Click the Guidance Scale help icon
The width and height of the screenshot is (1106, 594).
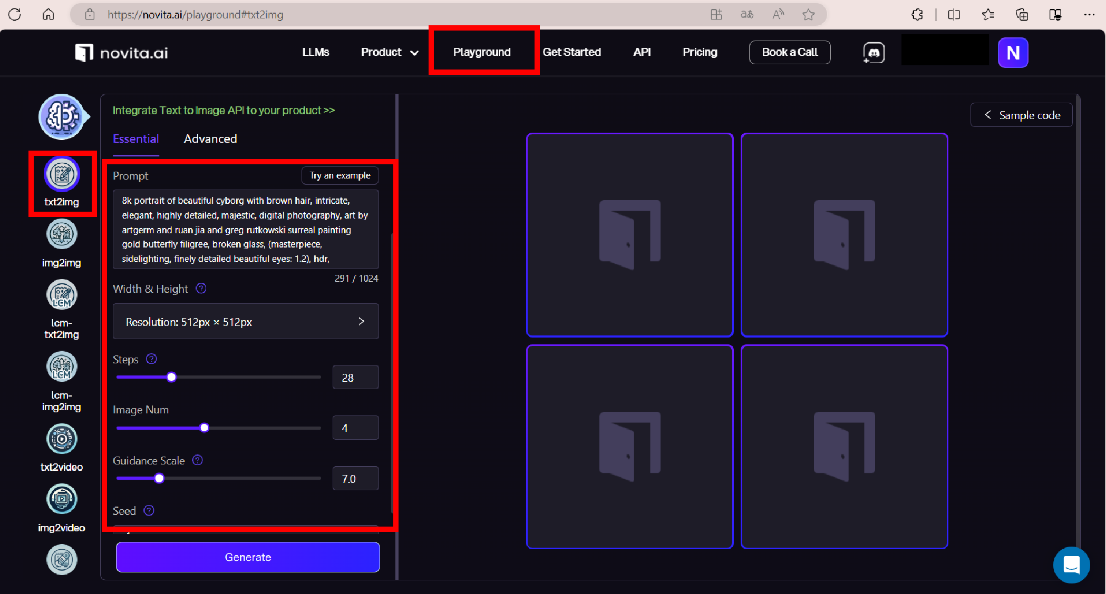[198, 460]
